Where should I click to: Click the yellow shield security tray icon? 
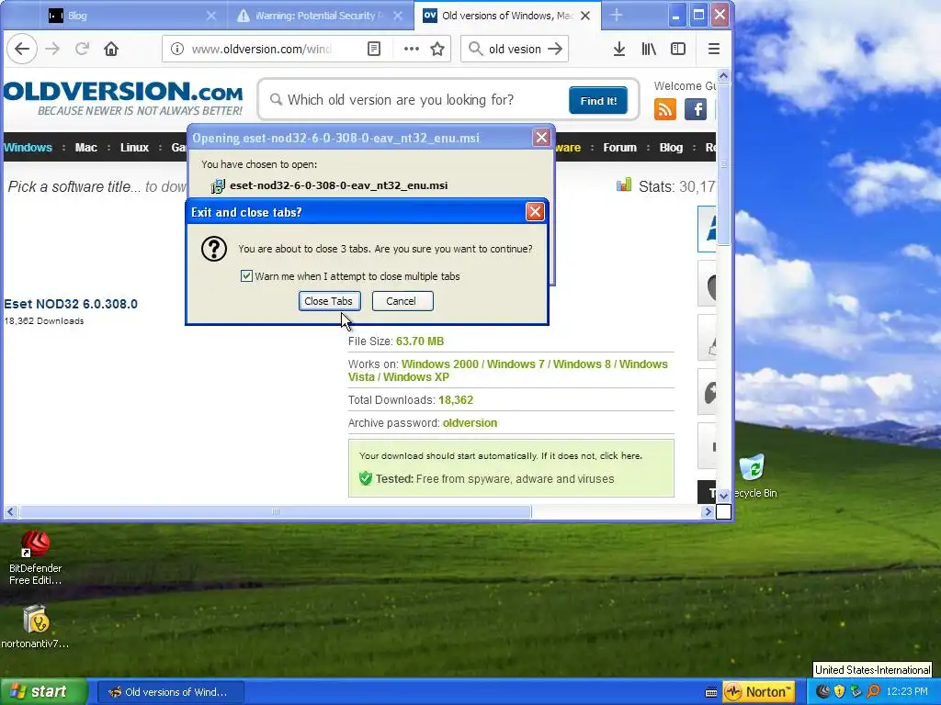click(840, 691)
